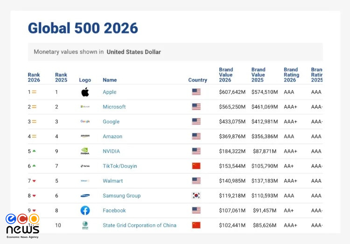350x244 pixels.
Task: Sort by Rank 2026 column header
Action: [x=34, y=77]
